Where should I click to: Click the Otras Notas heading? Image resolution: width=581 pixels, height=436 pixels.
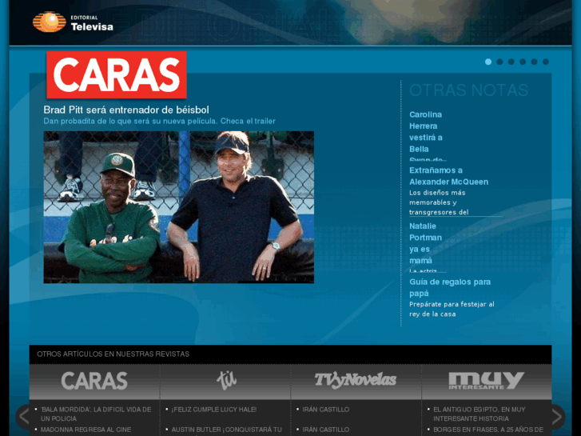469,90
